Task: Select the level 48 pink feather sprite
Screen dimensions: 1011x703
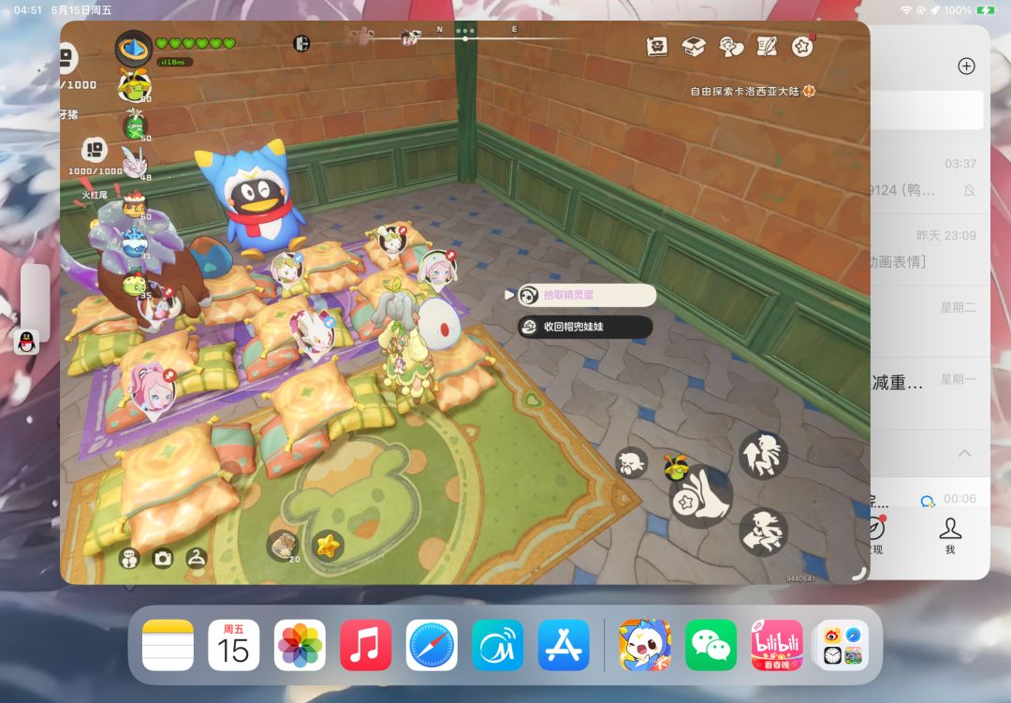Action: [136, 163]
